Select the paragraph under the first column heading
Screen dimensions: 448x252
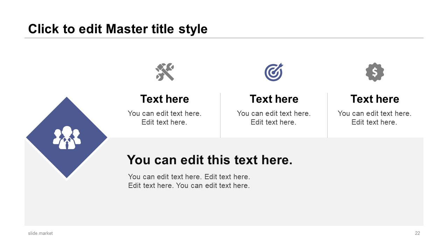click(164, 118)
